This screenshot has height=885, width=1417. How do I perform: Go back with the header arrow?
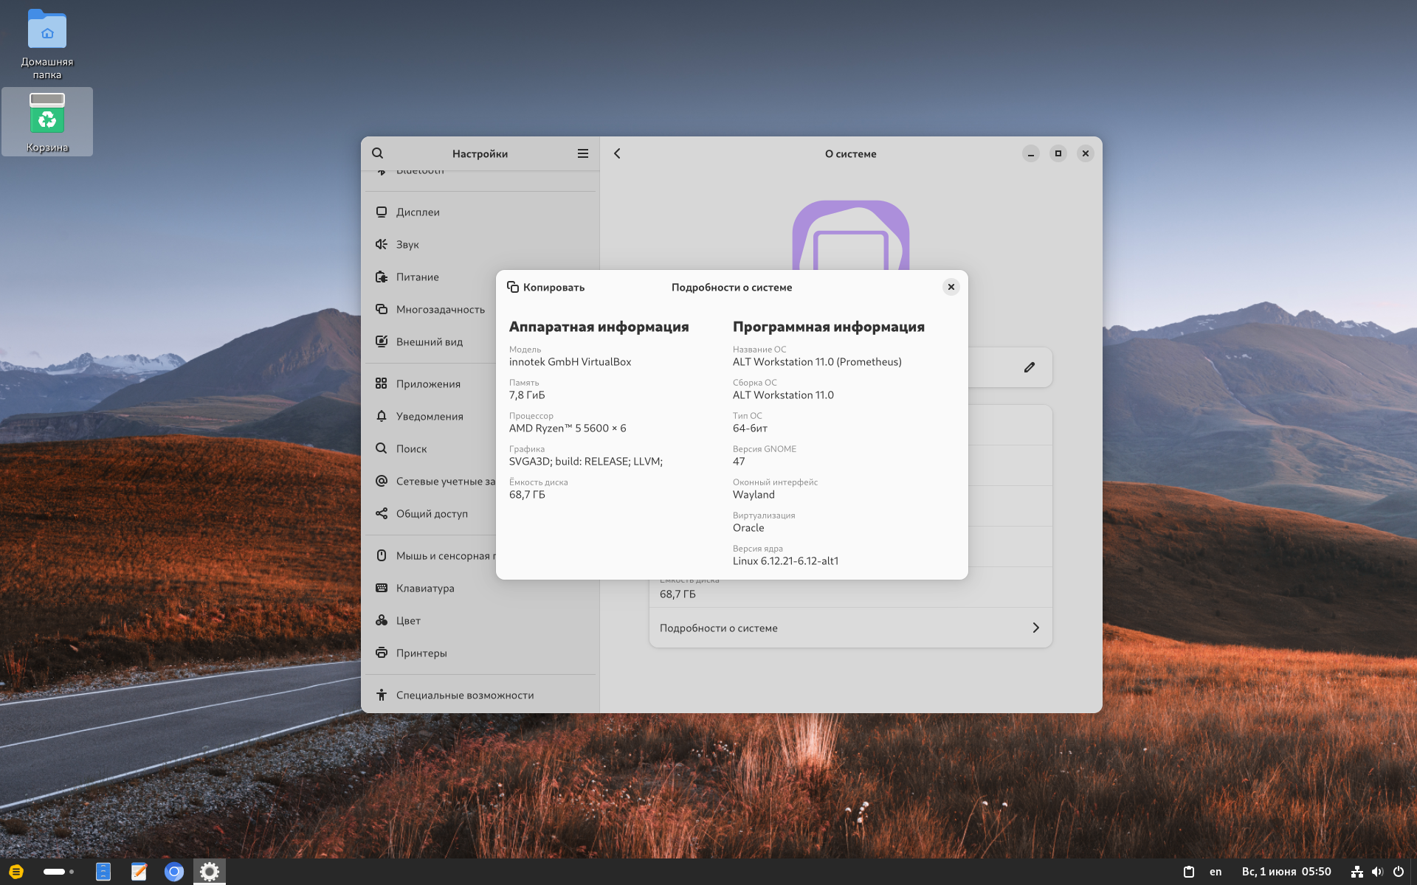tap(618, 153)
